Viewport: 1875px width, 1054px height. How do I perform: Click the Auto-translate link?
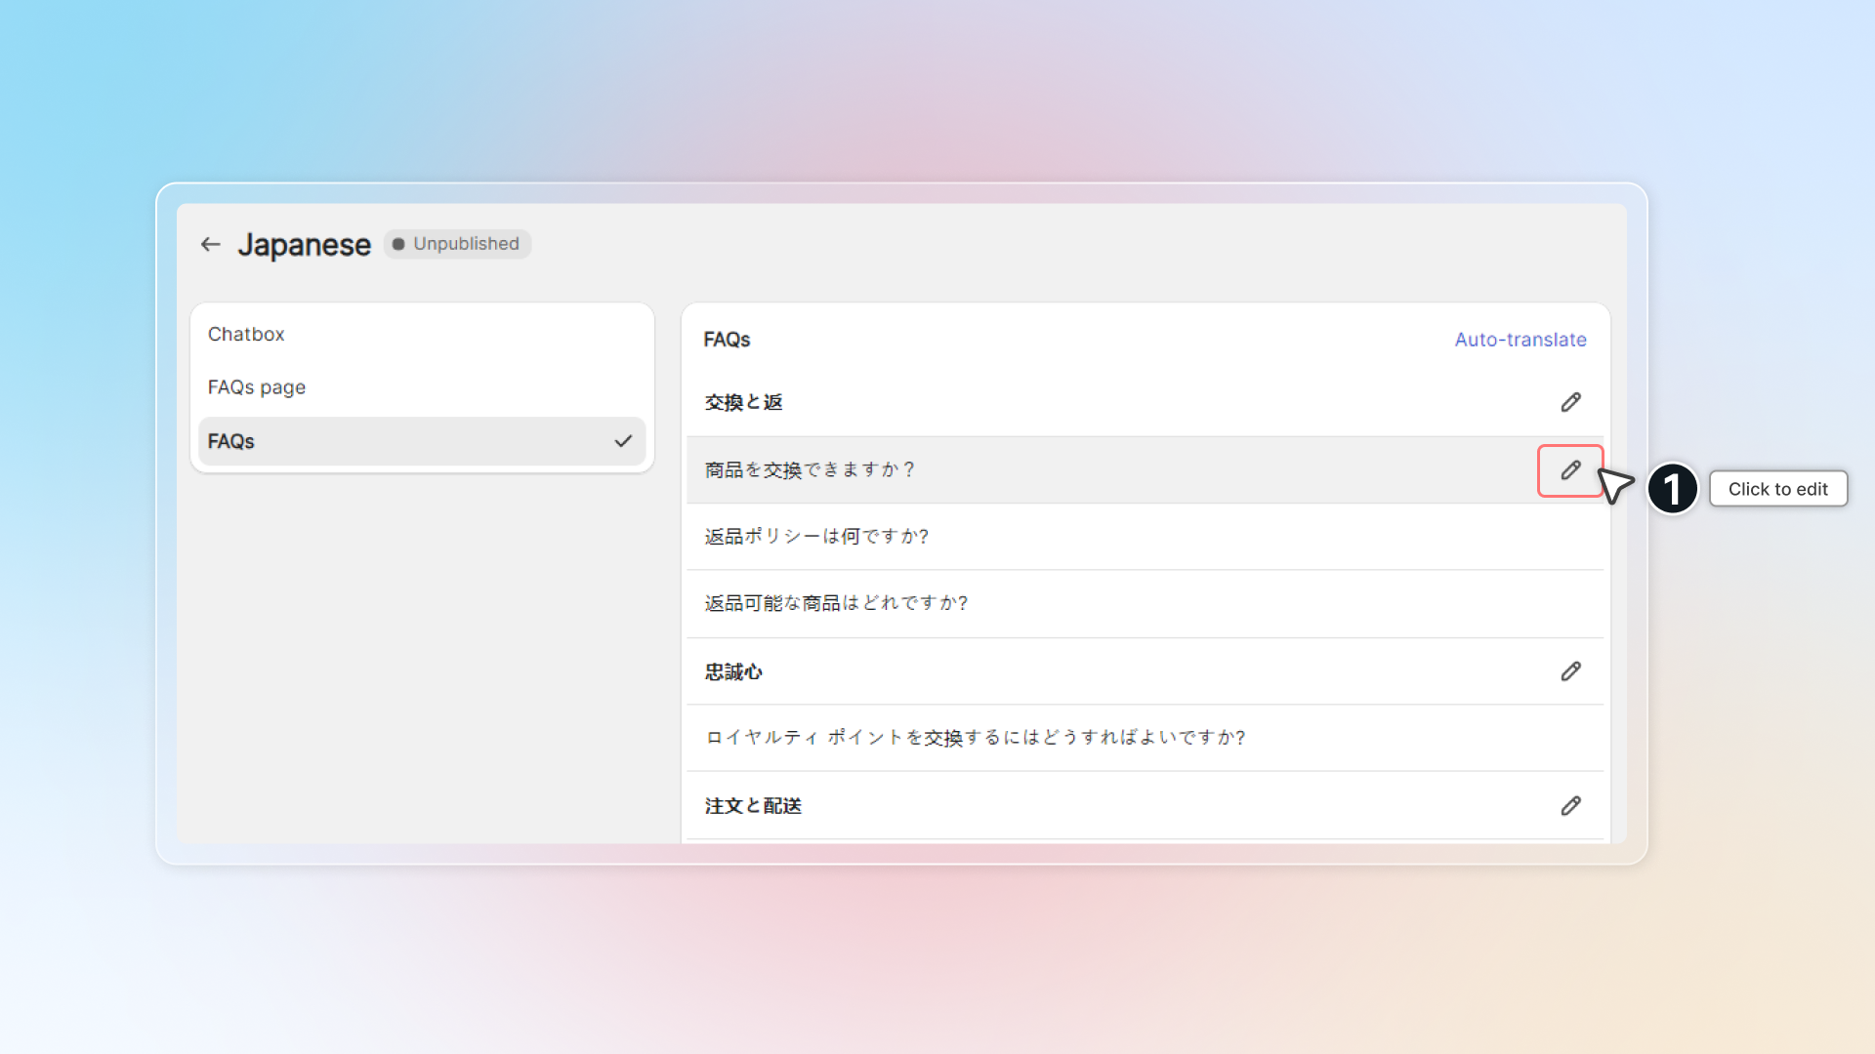click(x=1520, y=340)
